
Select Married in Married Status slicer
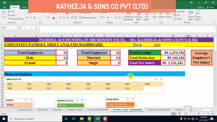click(x=71, y=105)
